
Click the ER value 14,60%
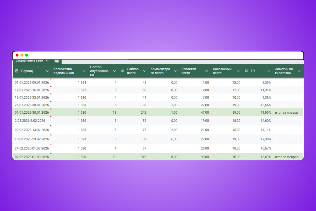click(266, 120)
